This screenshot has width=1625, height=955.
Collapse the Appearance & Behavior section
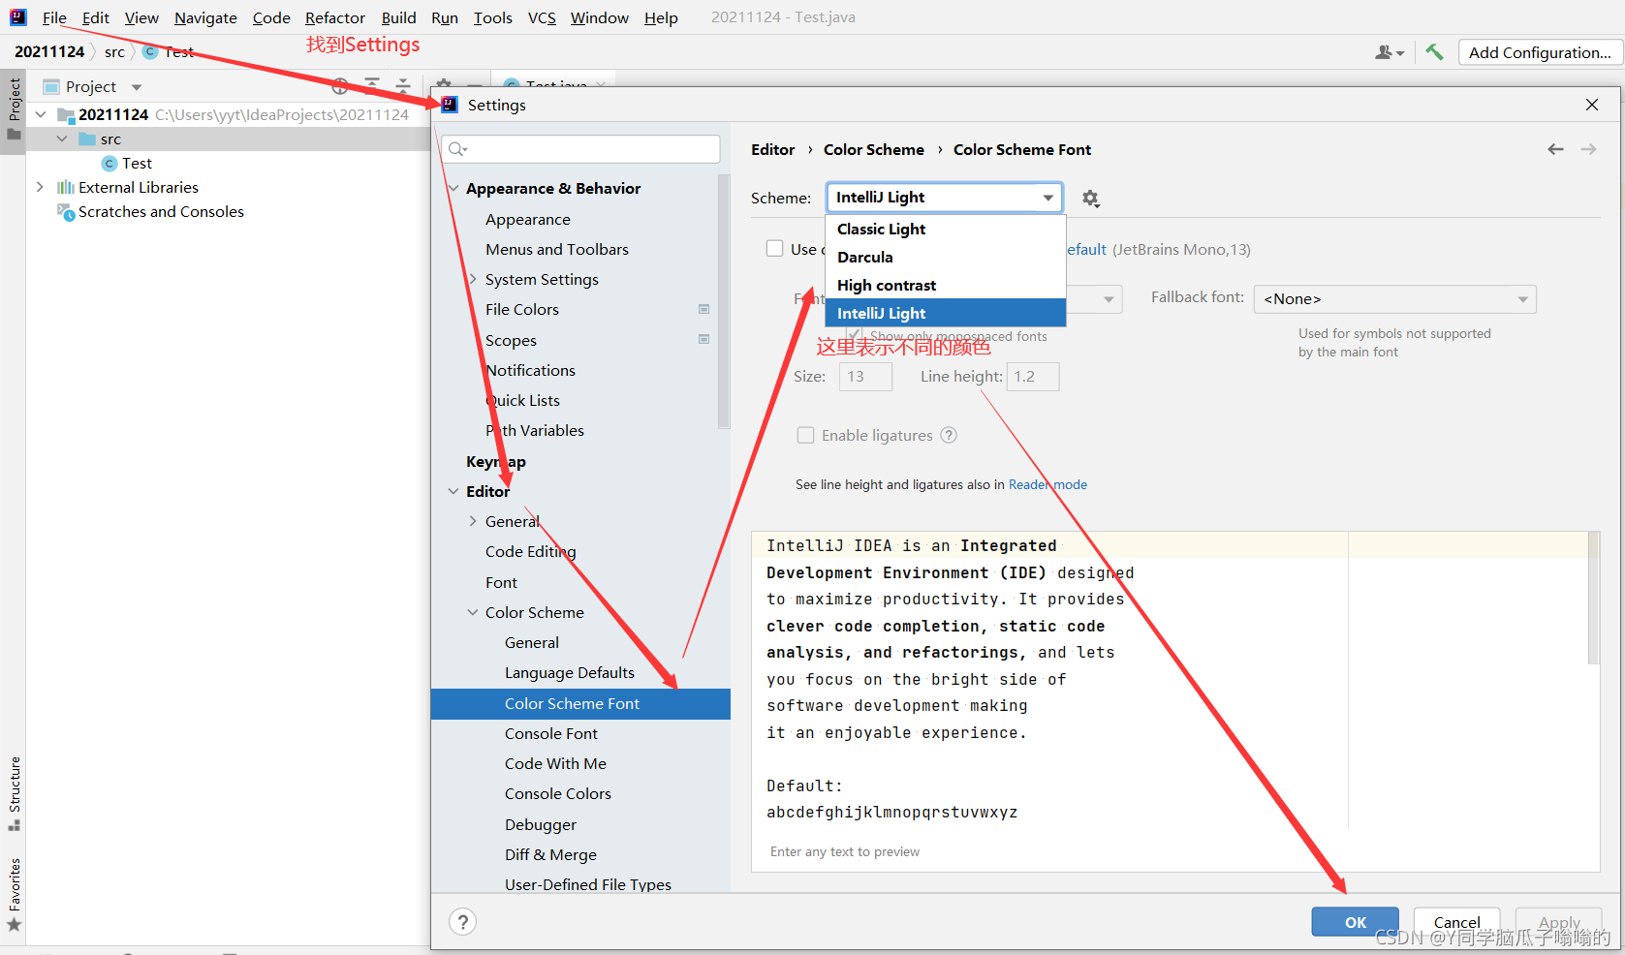pos(453,188)
